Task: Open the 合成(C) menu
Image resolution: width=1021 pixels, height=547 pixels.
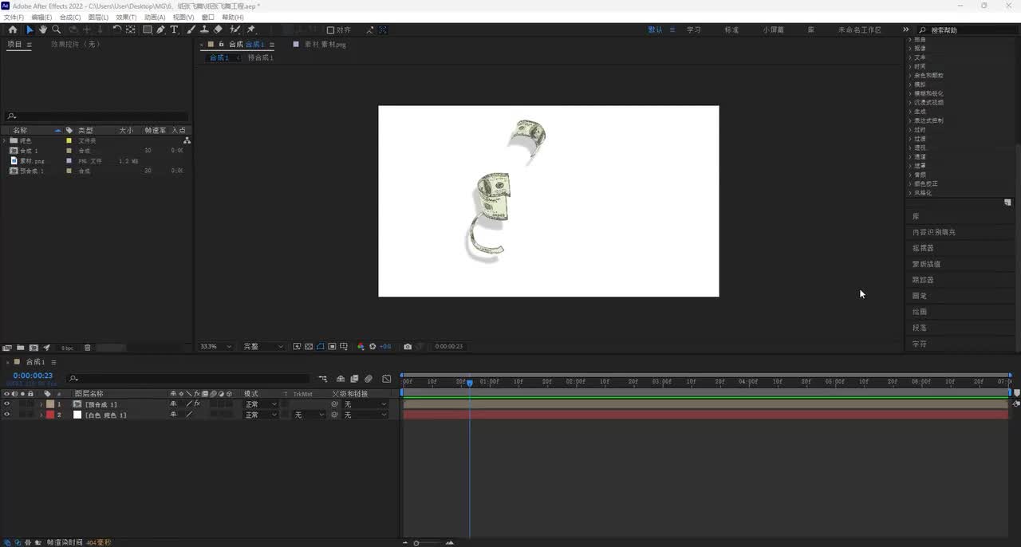Action: pyautogui.click(x=70, y=17)
